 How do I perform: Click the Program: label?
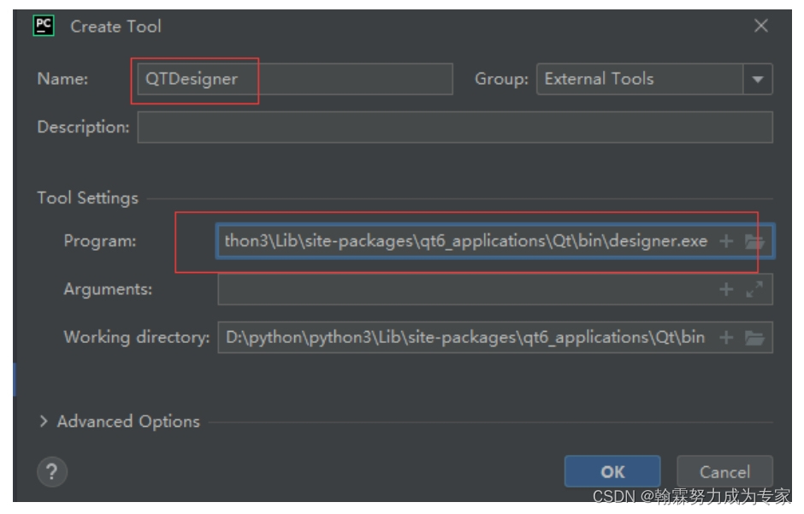tap(100, 241)
